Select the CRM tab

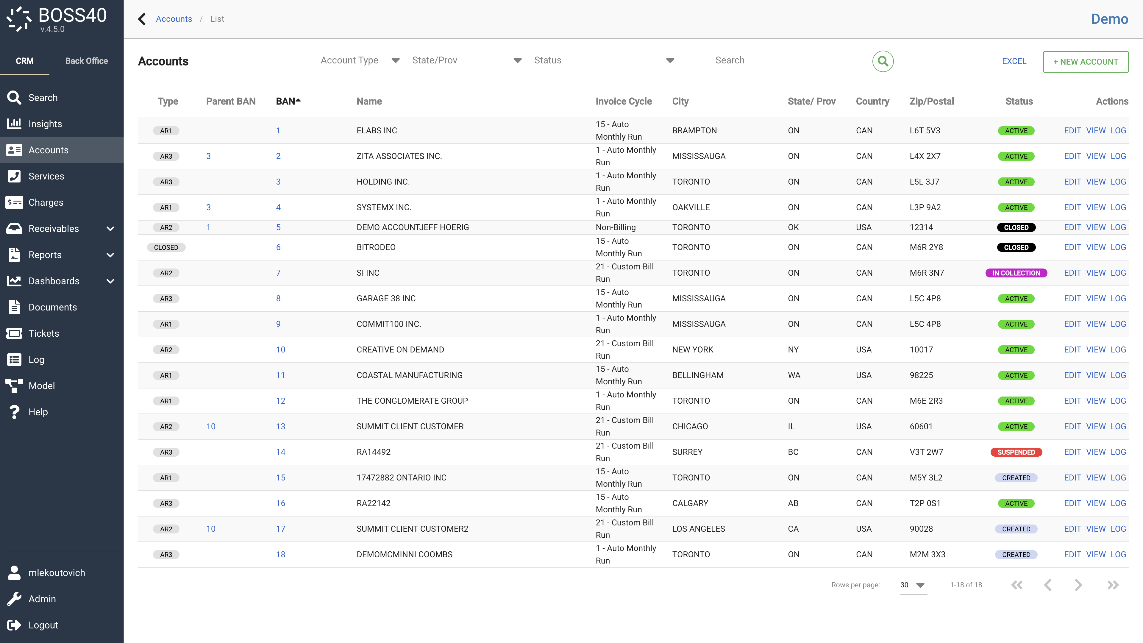[x=24, y=61]
